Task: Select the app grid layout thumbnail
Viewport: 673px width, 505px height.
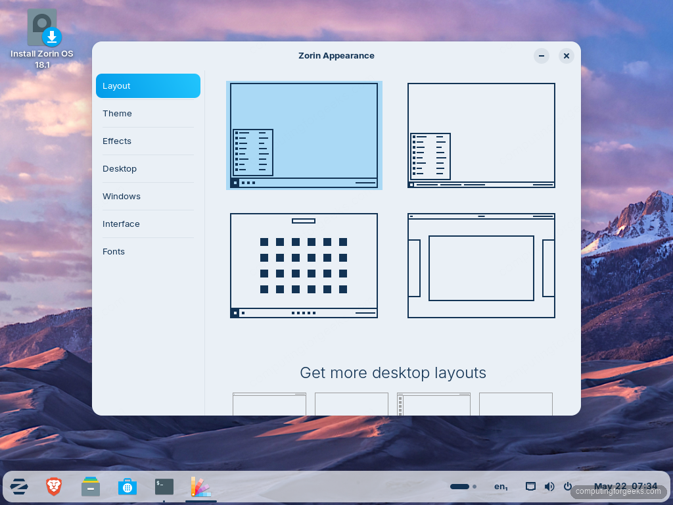Action: (x=304, y=266)
